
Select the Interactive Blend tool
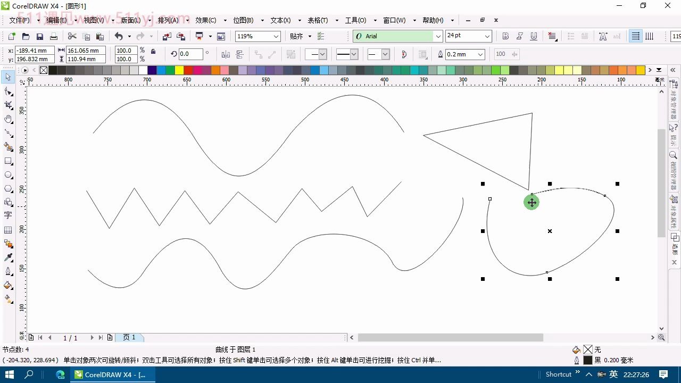pos(8,244)
